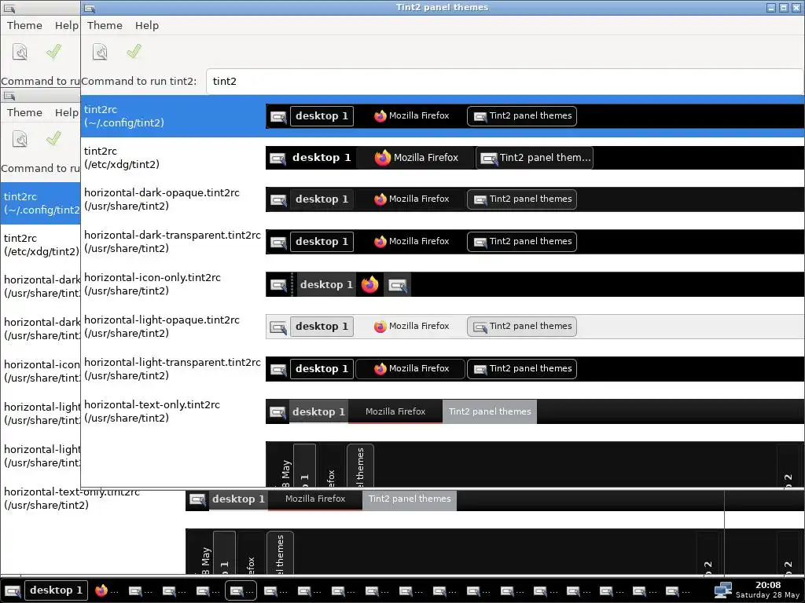Screen dimensions: 805x603
Task: Click the horizontal-light-opaque light preview in the front window
Action: pos(535,327)
